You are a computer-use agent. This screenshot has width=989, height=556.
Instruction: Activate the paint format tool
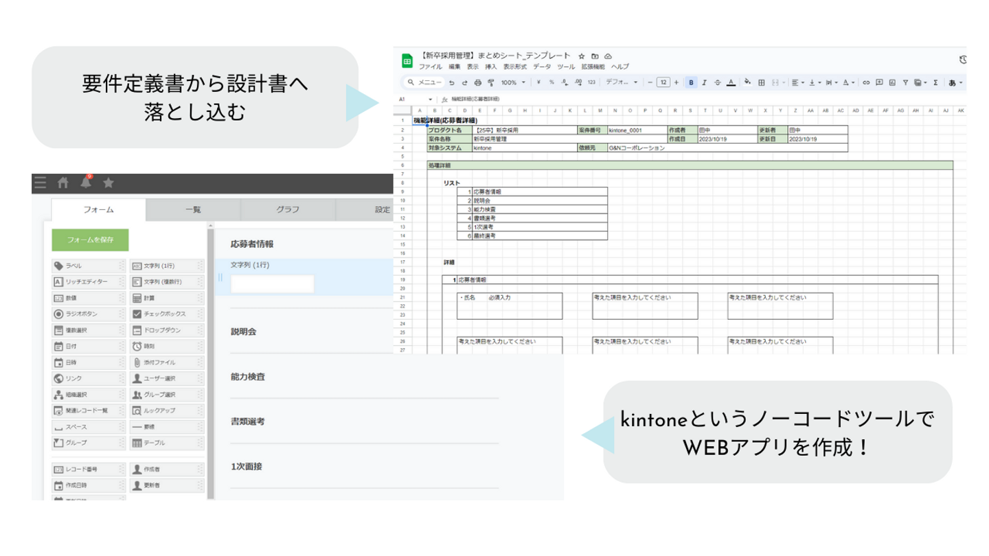click(x=490, y=82)
